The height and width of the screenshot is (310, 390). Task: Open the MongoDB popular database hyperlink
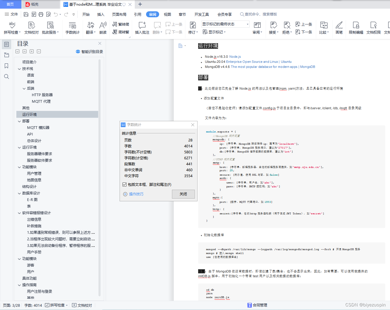[273, 67]
